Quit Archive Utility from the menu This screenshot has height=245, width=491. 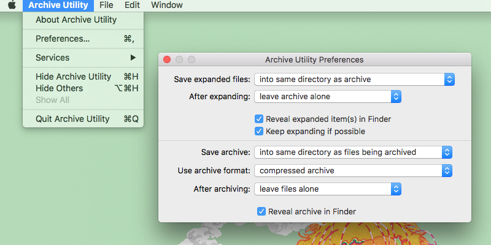pyautogui.click(x=72, y=119)
